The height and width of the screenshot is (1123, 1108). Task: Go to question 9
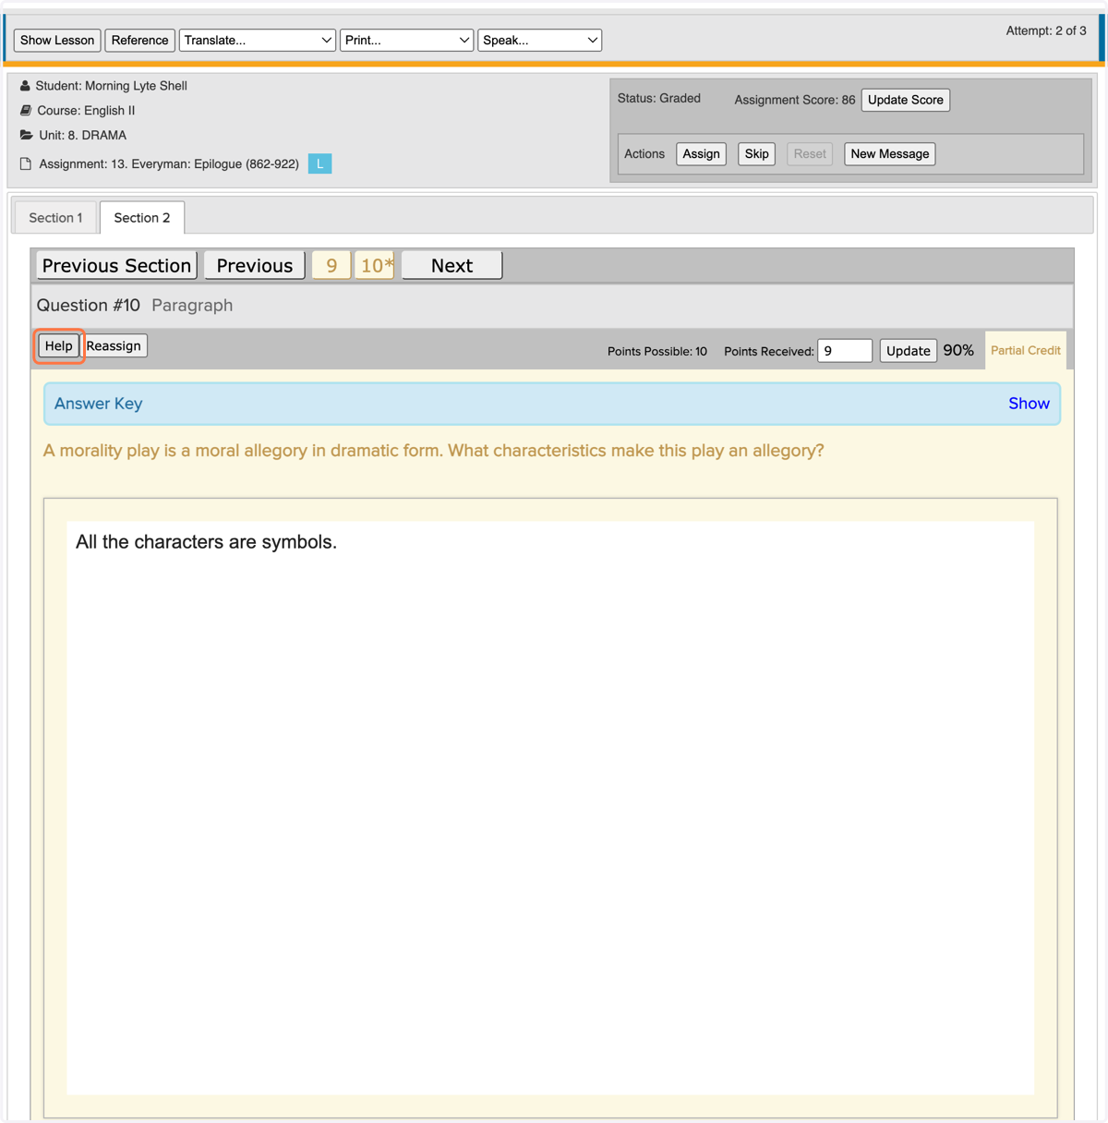(331, 265)
